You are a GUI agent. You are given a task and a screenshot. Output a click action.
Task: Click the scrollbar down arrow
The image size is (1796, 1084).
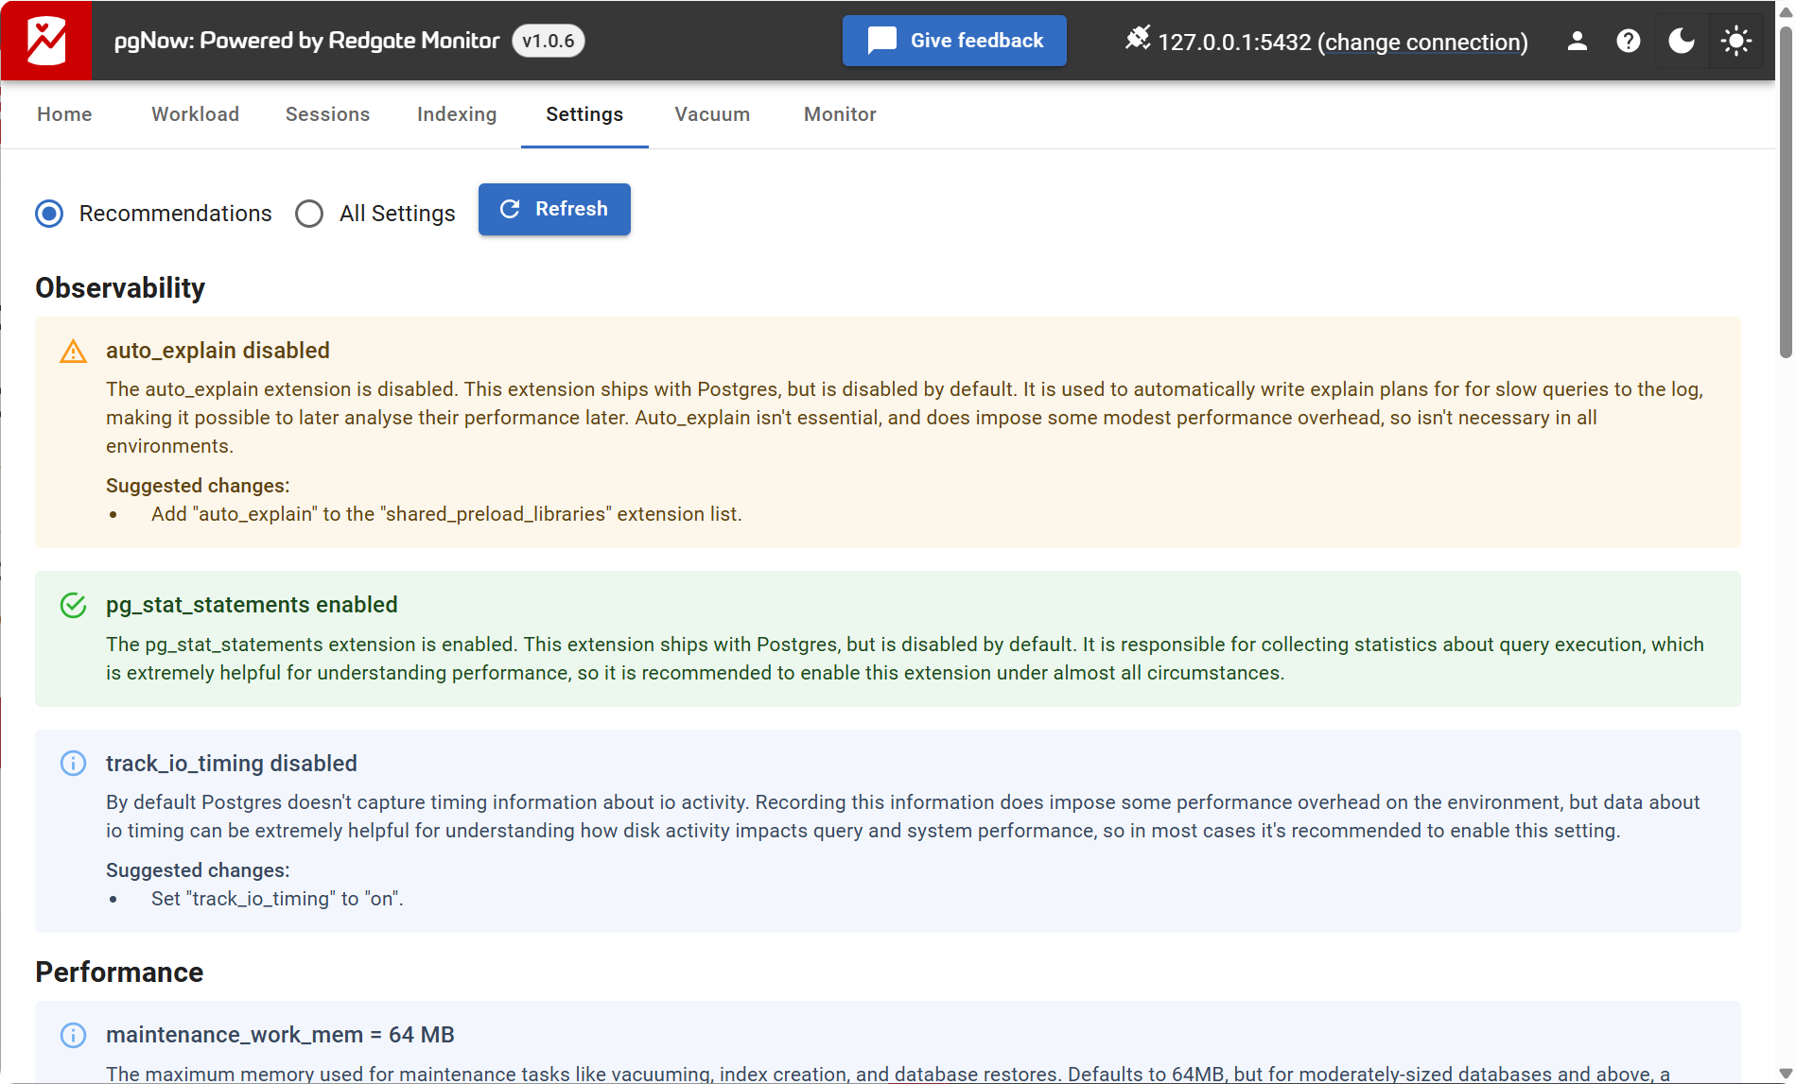click(x=1786, y=1073)
